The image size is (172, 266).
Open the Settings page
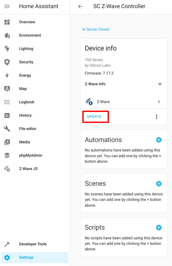34,258
